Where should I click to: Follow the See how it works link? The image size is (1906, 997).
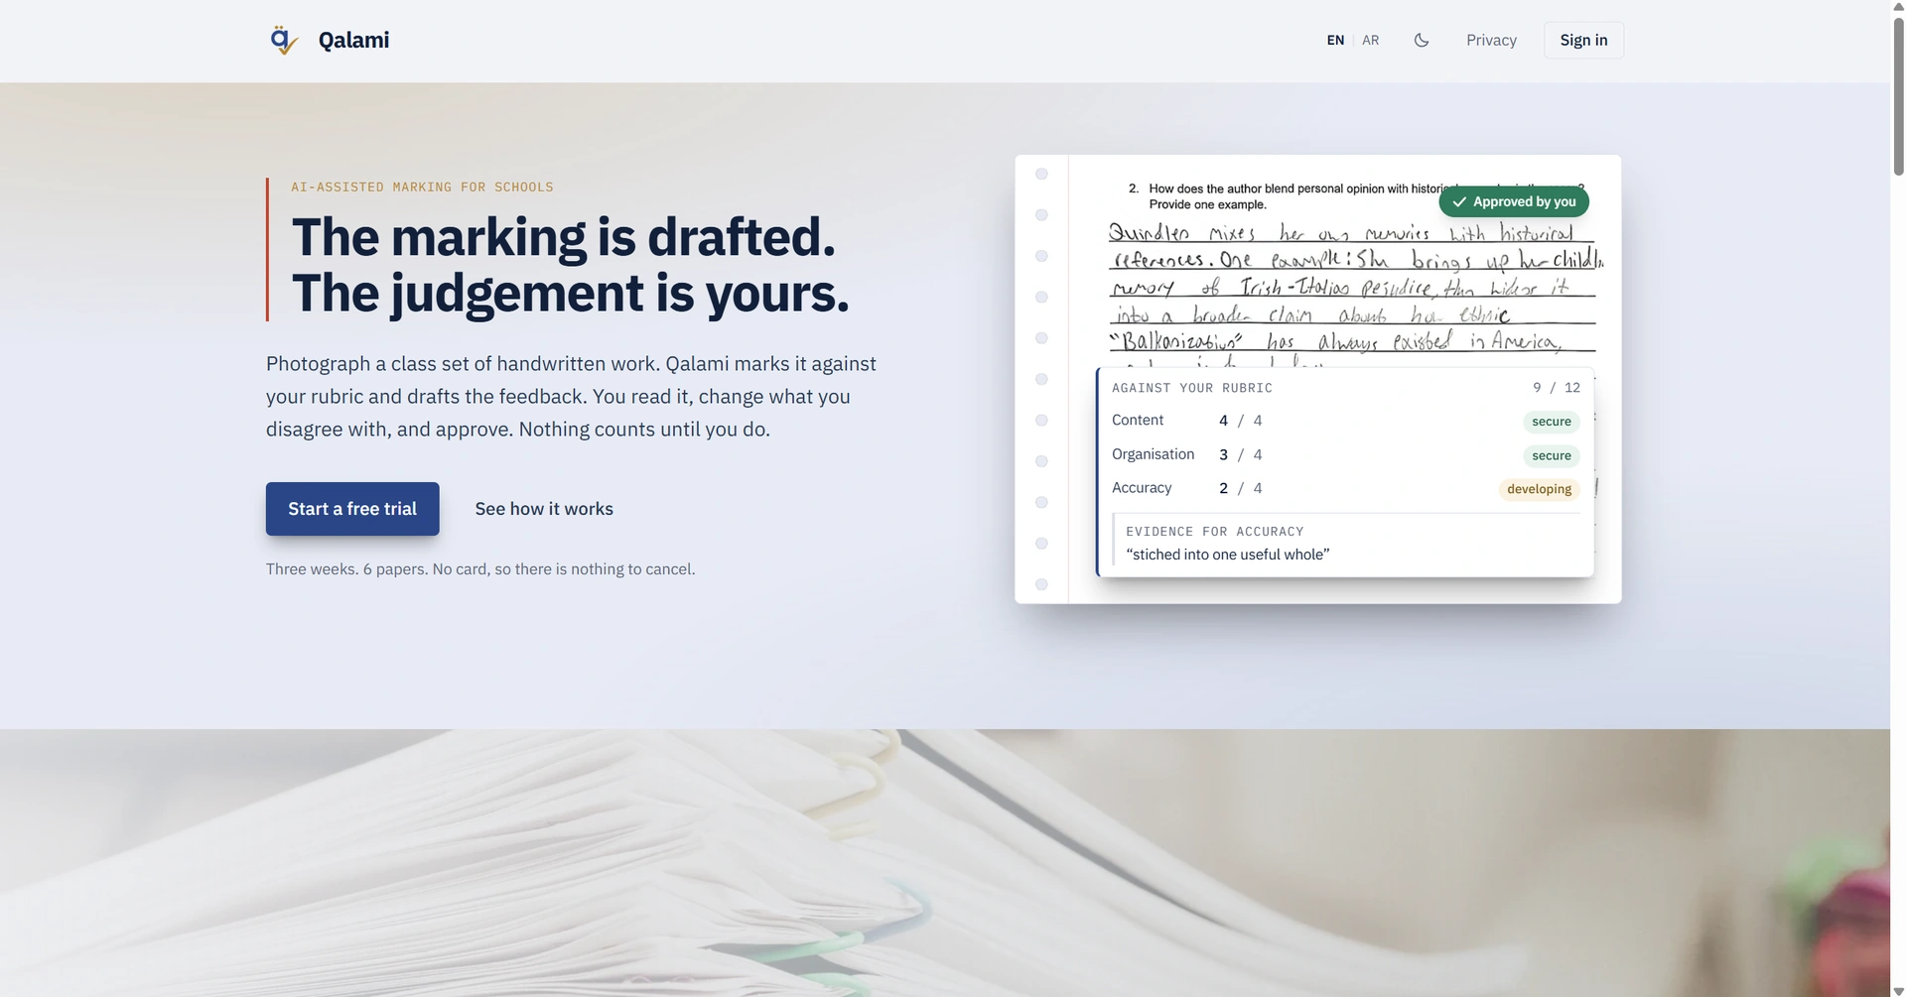544,509
